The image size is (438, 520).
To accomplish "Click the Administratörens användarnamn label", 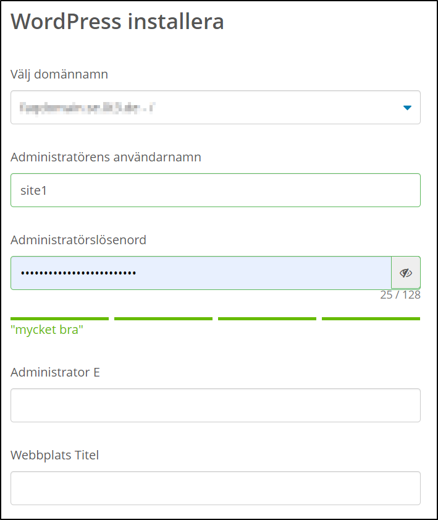I will click(106, 157).
